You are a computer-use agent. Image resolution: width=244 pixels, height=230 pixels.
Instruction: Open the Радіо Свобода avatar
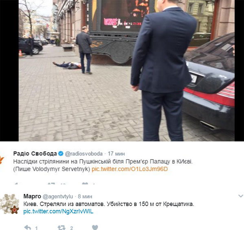click(x=2, y=160)
